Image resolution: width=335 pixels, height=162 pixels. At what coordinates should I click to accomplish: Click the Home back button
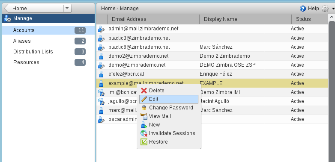point(34,8)
